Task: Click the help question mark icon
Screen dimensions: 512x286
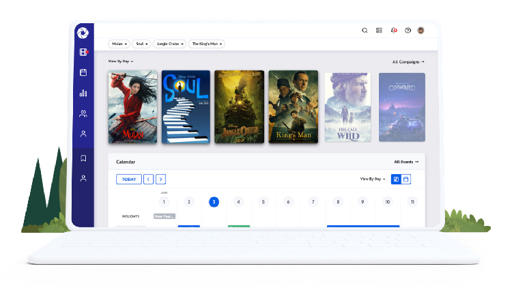Action: coord(408,30)
